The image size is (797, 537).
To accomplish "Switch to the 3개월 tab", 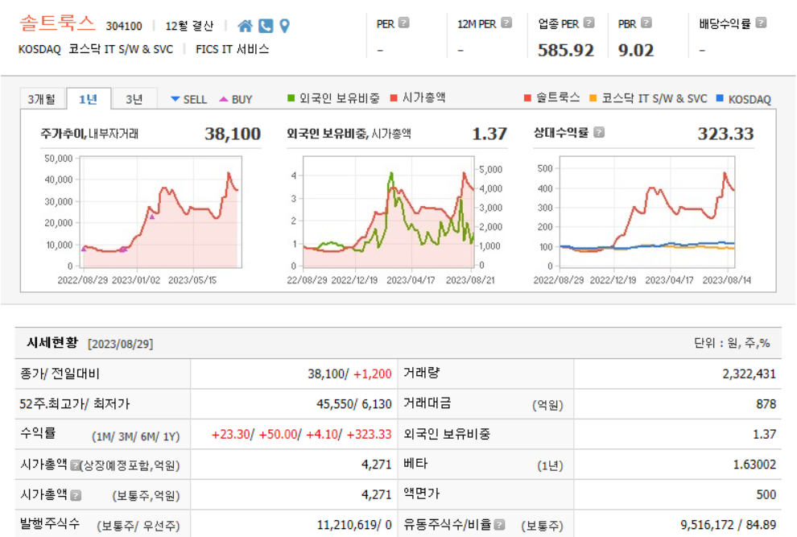I will (40, 98).
